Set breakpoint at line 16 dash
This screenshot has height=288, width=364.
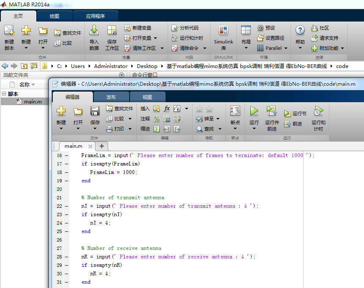[x=67, y=155]
